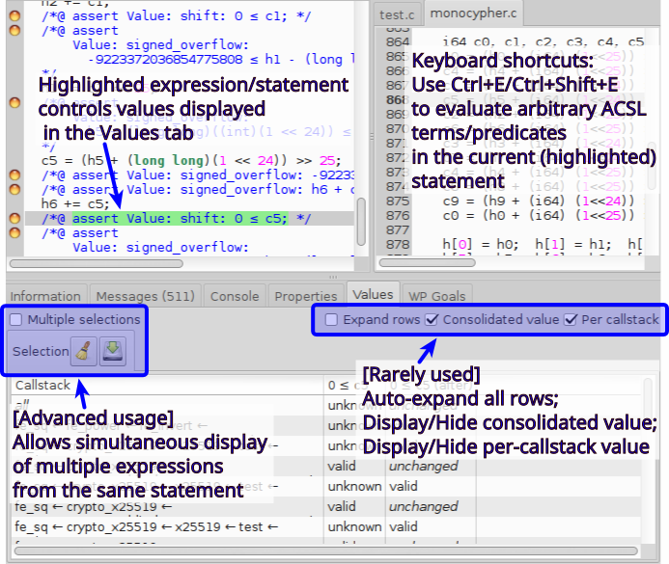Switch to the test.c source tab
Screen dimensions: 669x564
(x=397, y=14)
